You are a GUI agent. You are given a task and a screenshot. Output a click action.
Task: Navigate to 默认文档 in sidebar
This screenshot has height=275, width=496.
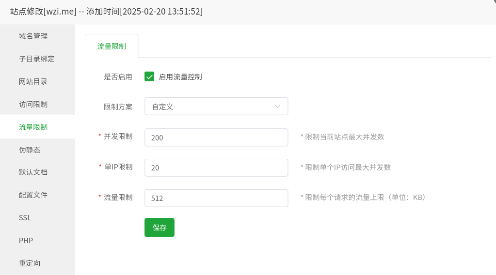point(33,172)
